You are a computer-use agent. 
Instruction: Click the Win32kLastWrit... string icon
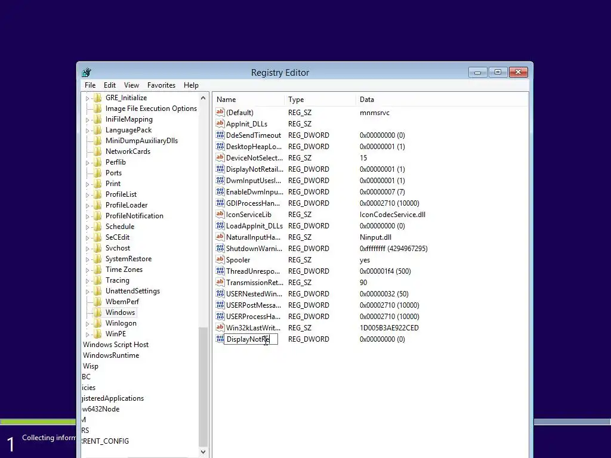point(220,327)
